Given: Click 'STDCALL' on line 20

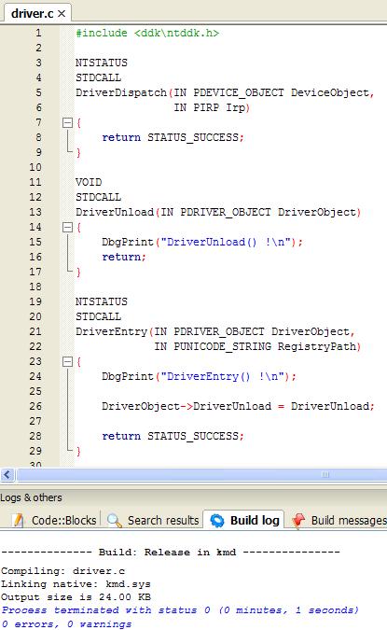Looking at the screenshot, I should coord(98,316).
